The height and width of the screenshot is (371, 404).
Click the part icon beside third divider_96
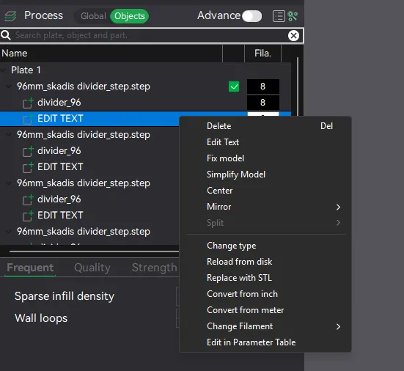28,199
